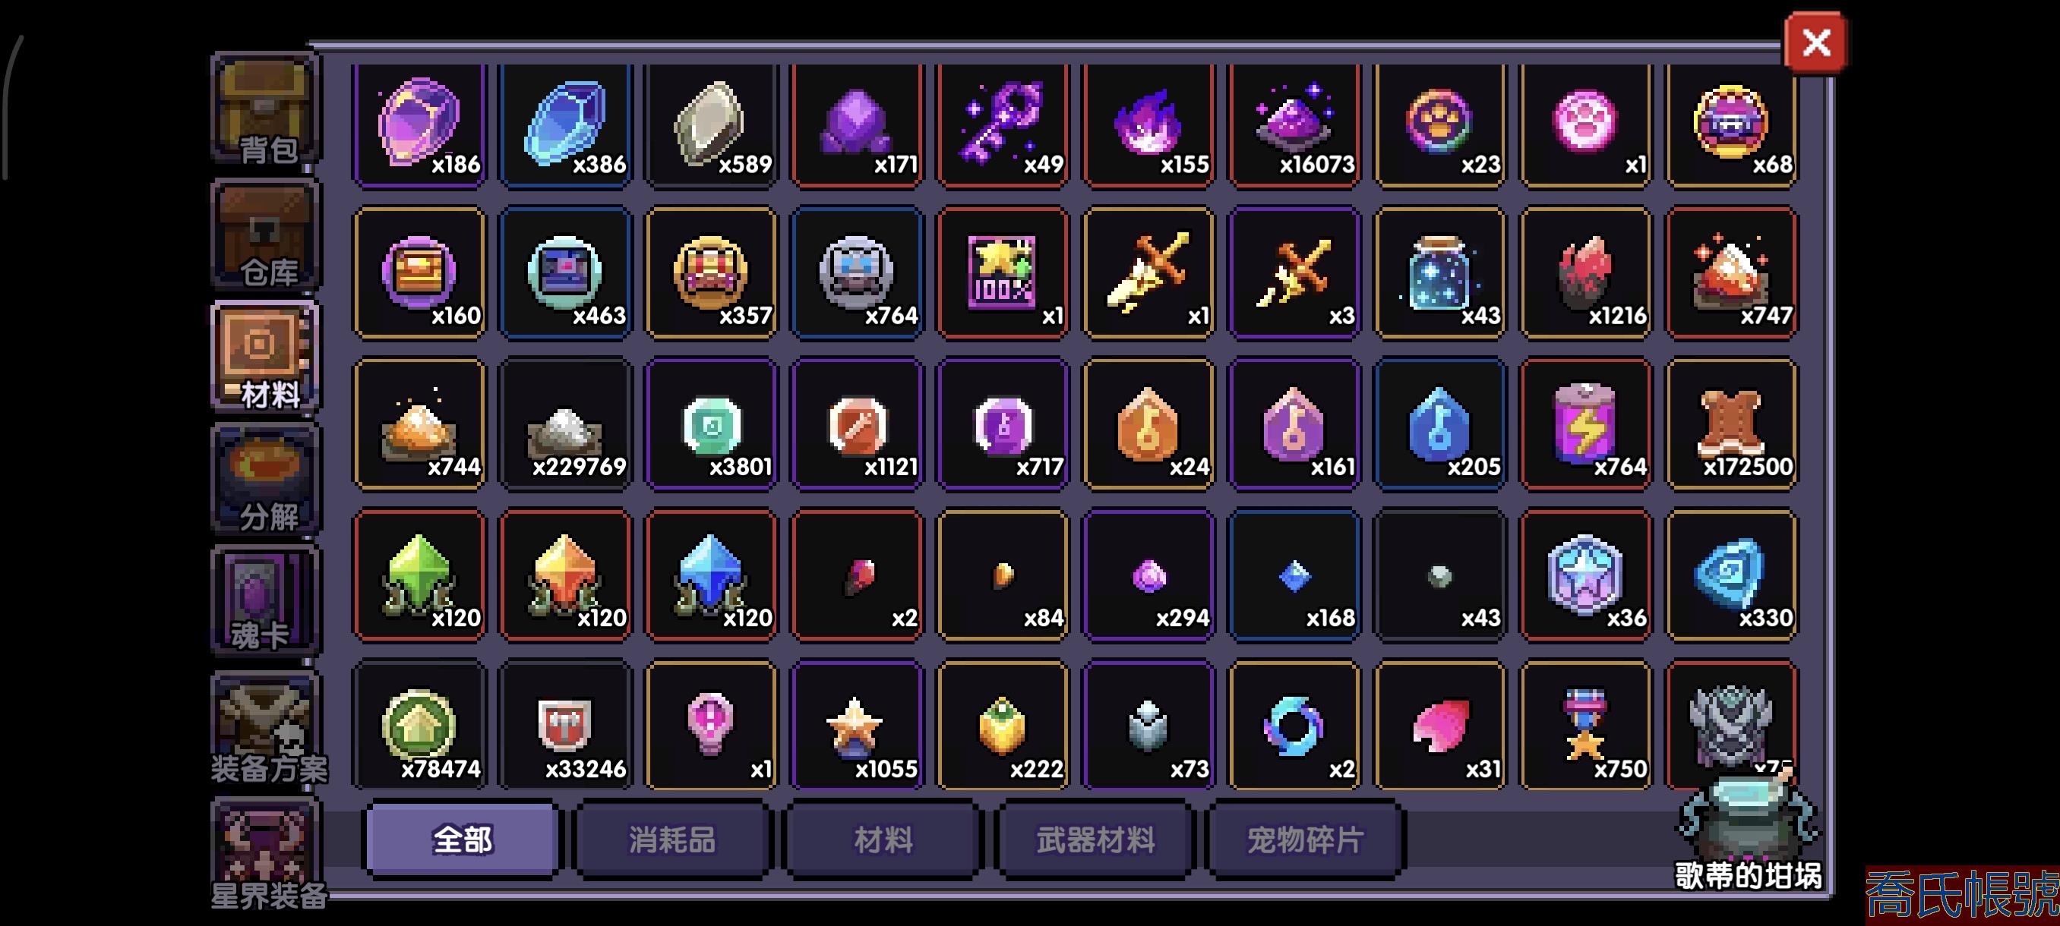2060x926 pixels.
Task: Switch to the 魂卡 soul card panel
Action: click(266, 601)
